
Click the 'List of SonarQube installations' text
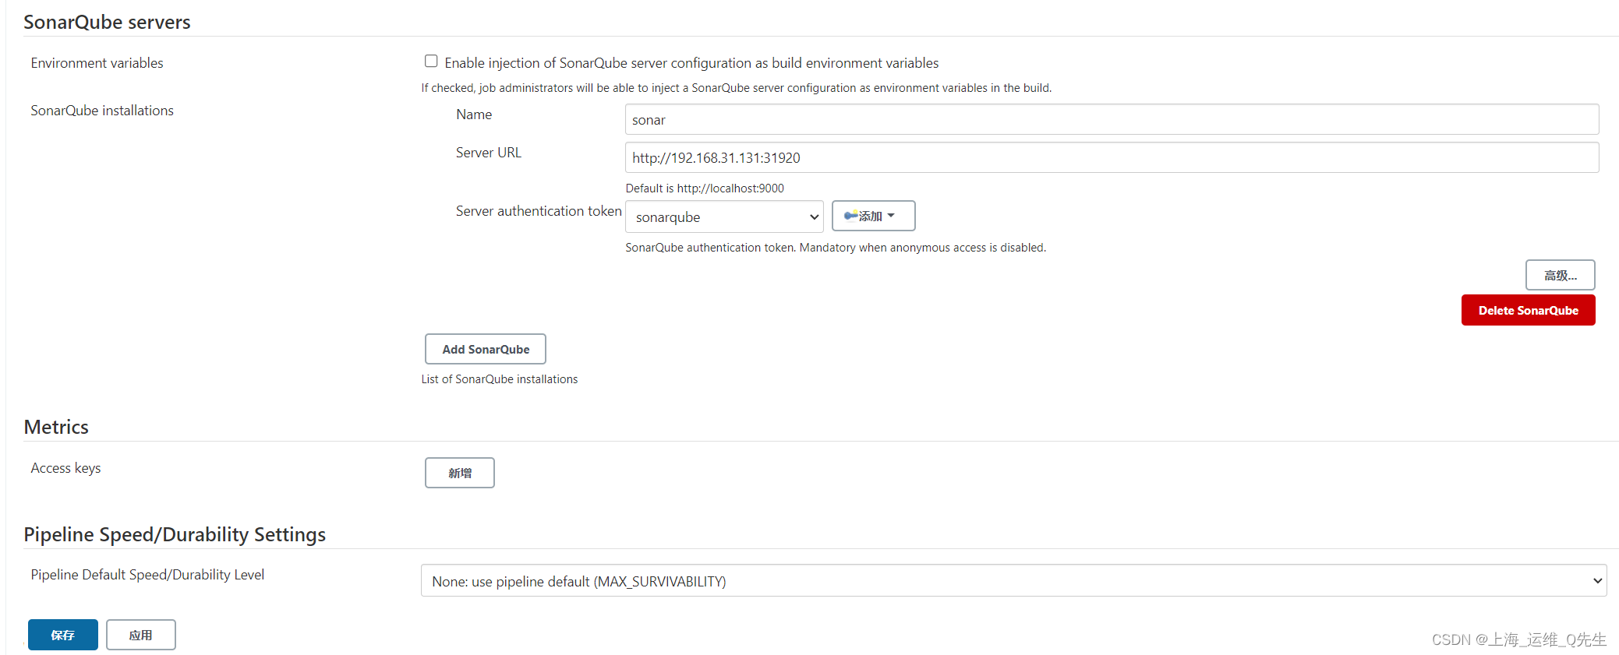click(x=500, y=379)
